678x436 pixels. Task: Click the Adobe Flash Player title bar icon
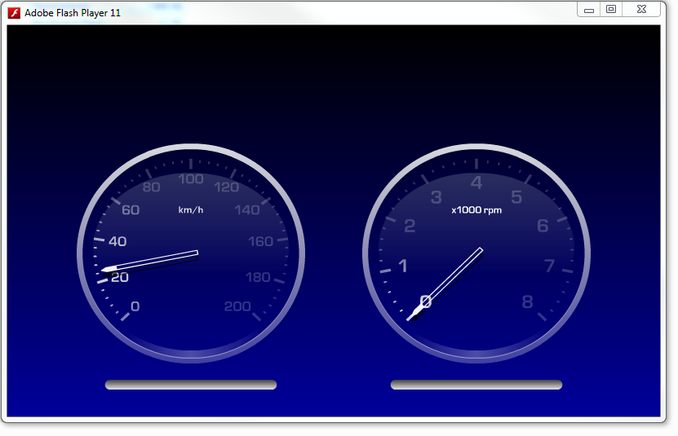click(x=14, y=12)
